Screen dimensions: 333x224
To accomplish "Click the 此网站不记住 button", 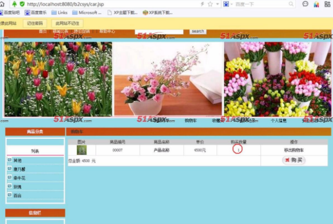I will [x=68, y=23].
